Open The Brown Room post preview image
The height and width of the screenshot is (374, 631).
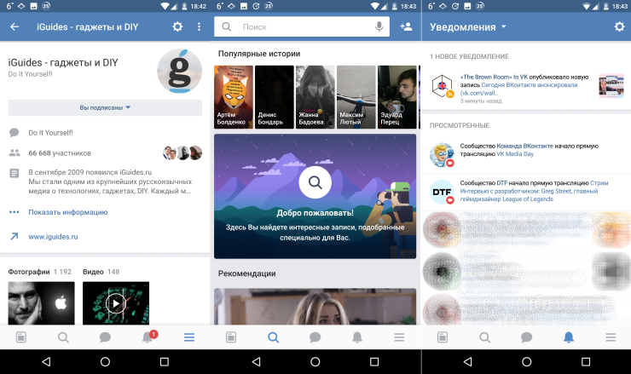click(611, 86)
